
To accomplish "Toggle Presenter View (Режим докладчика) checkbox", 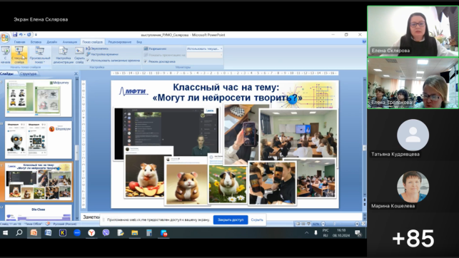I will [145, 62].
